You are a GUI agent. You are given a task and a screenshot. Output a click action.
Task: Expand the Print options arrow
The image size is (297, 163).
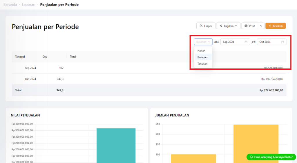point(261,26)
